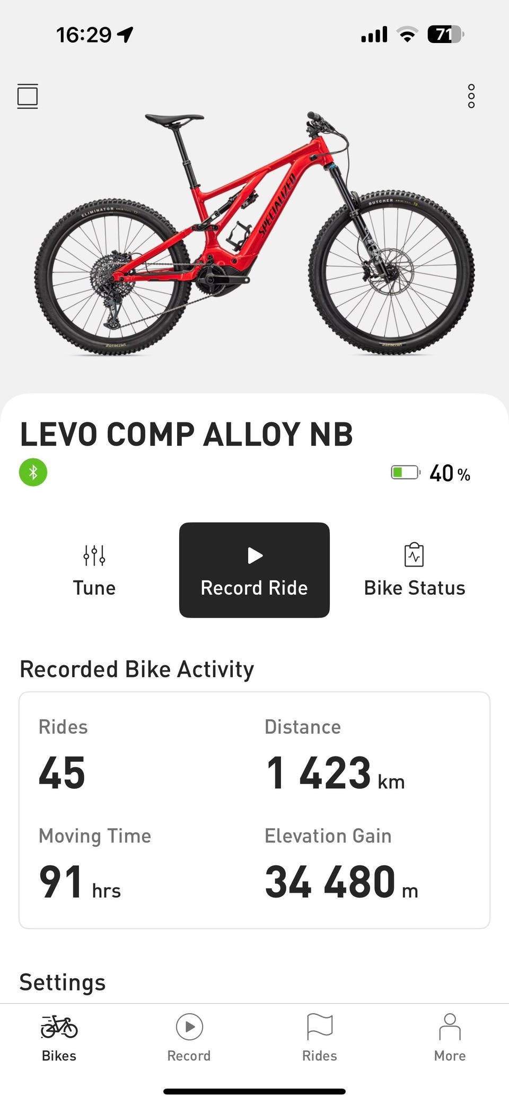509x1104 pixels.
Task: Tap the red Levo bike image
Action: pos(254,233)
